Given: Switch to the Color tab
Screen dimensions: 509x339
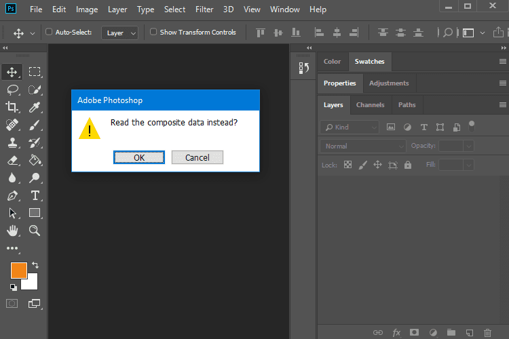Looking at the screenshot, I should click(332, 61).
